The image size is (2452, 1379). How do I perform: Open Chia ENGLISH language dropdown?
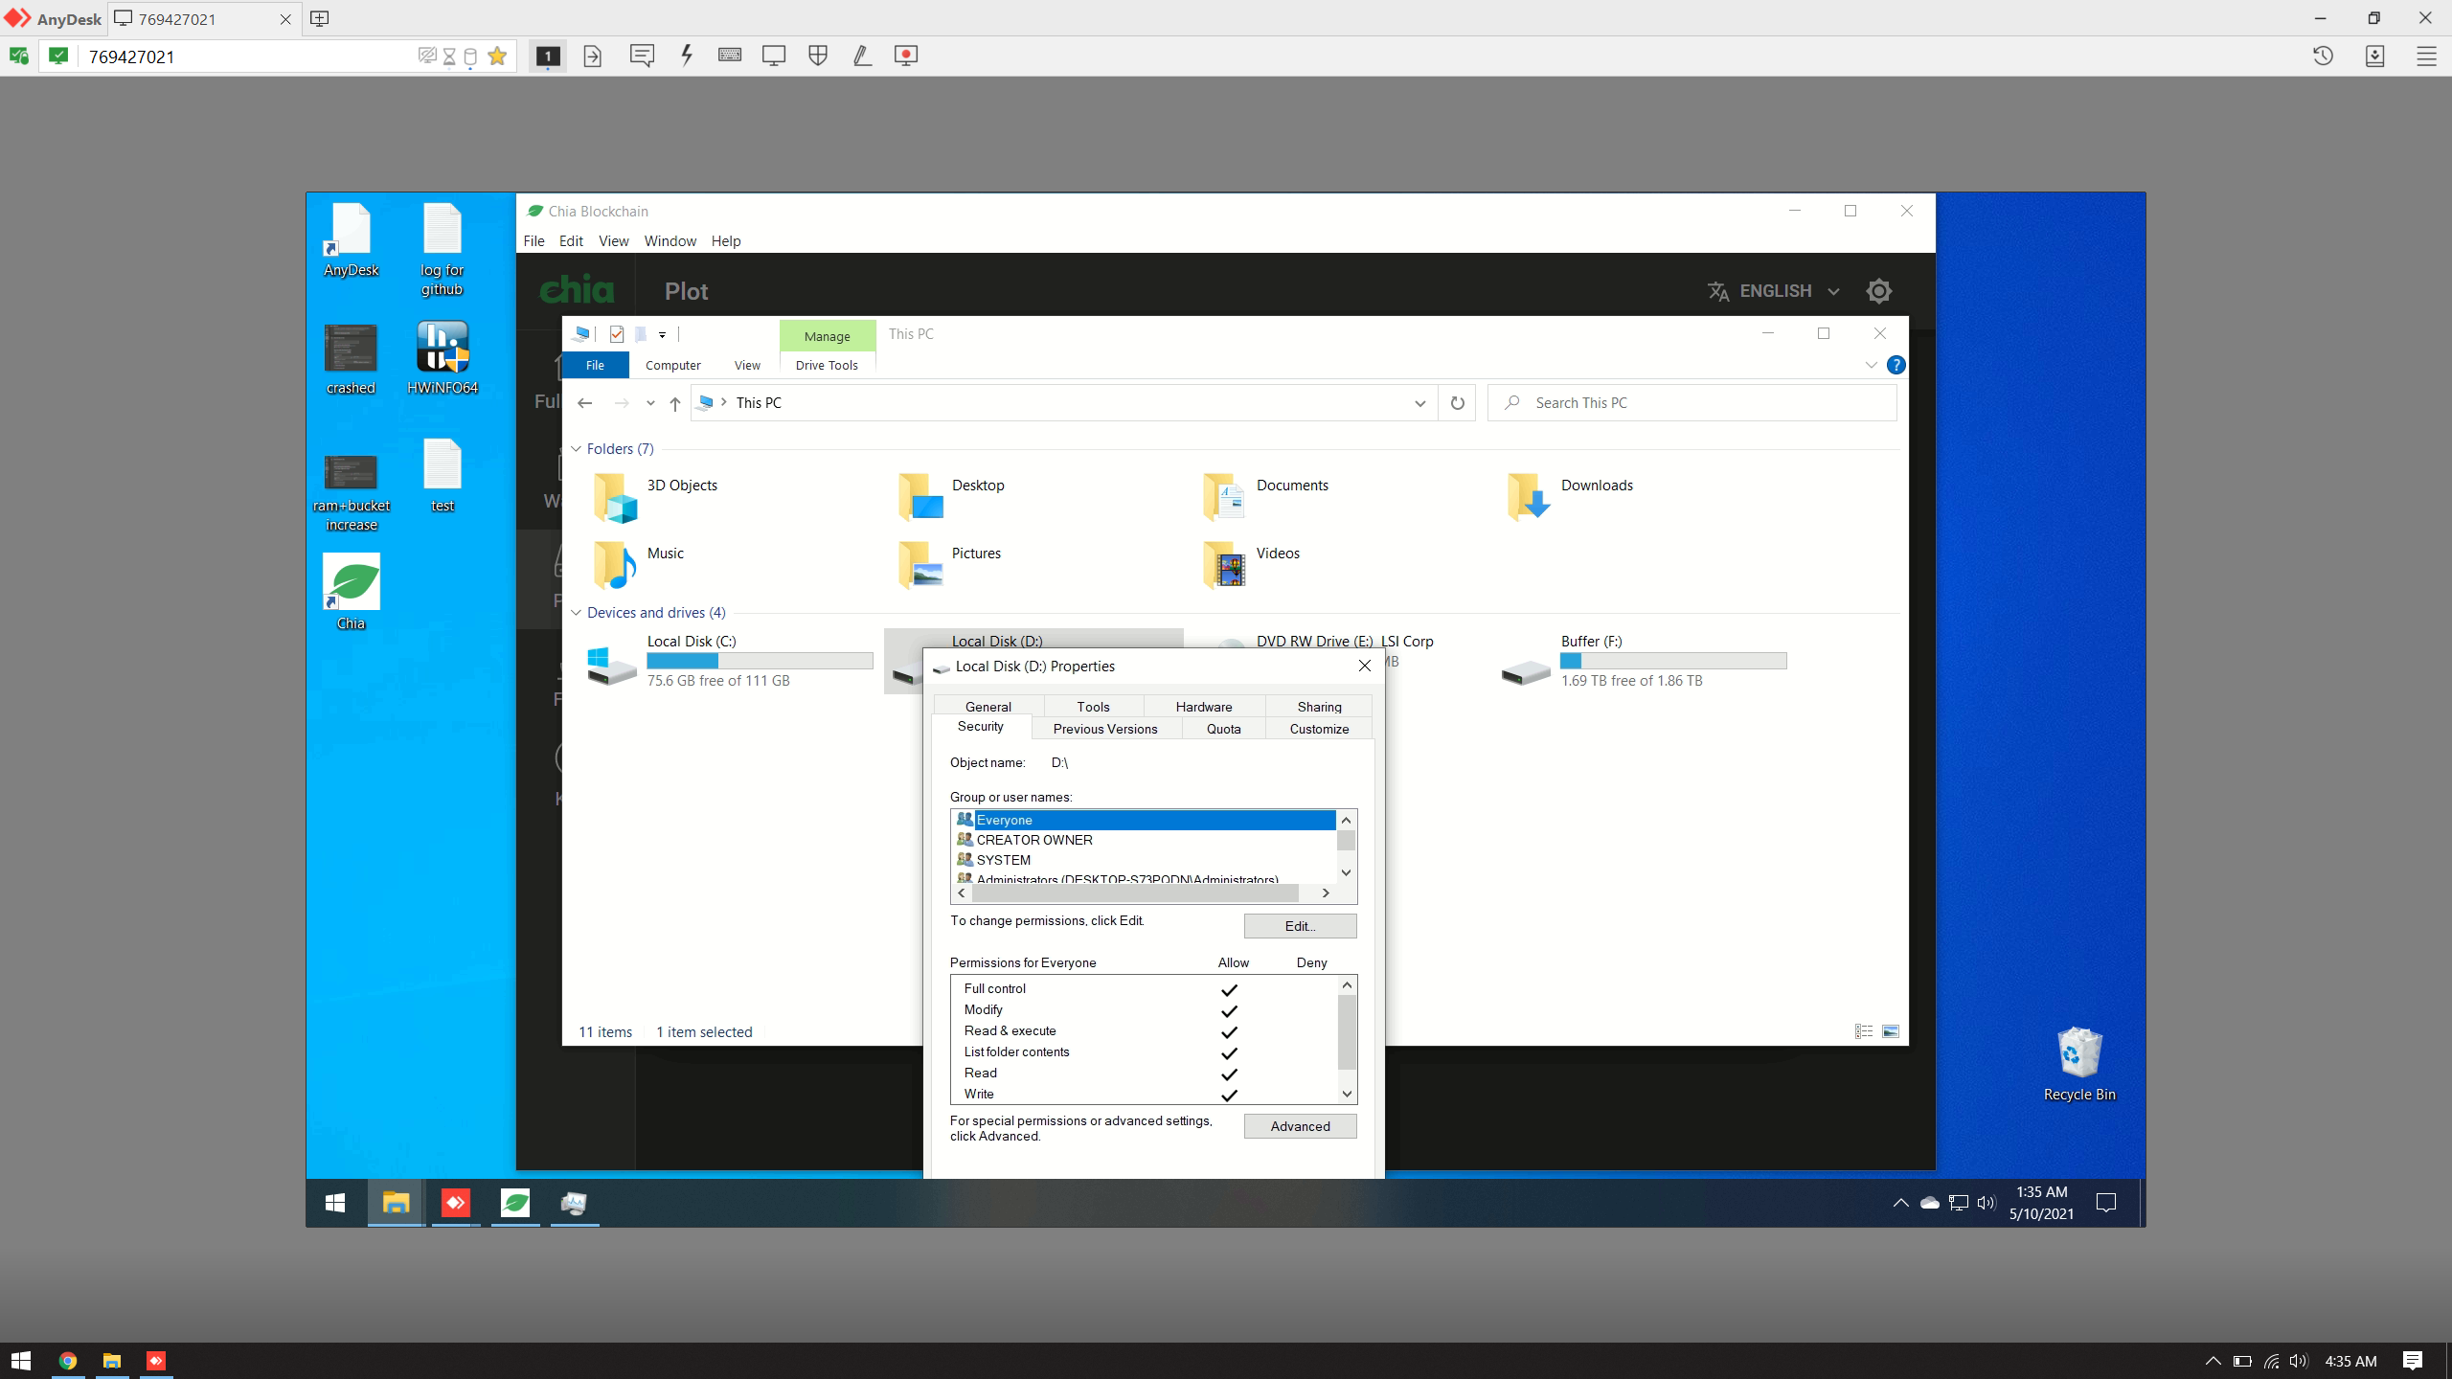click(1775, 291)
